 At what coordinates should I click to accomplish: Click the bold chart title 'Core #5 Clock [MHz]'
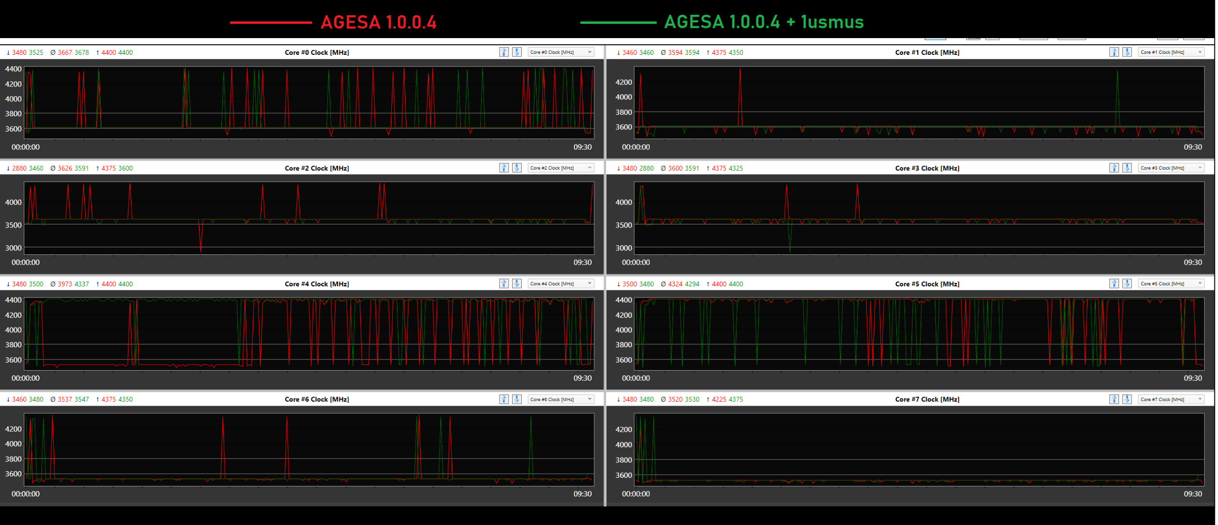click(x=927, y=284)
